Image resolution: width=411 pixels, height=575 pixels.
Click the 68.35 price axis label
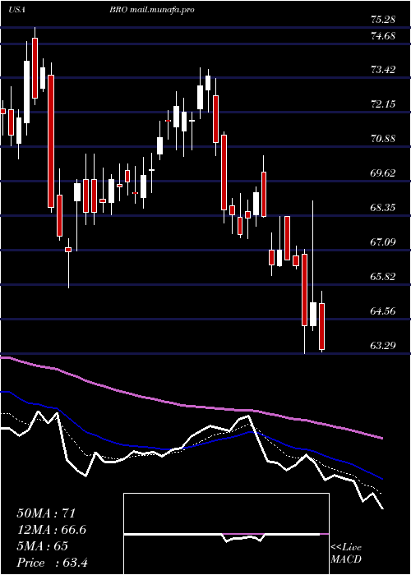(x=383, y=208)
